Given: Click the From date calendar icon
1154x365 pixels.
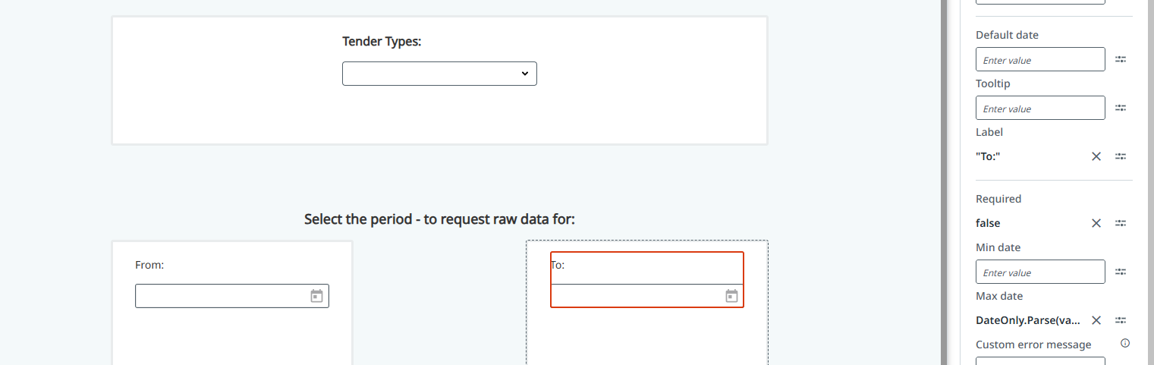Looking at the screenshot, I should pos(316,296).
